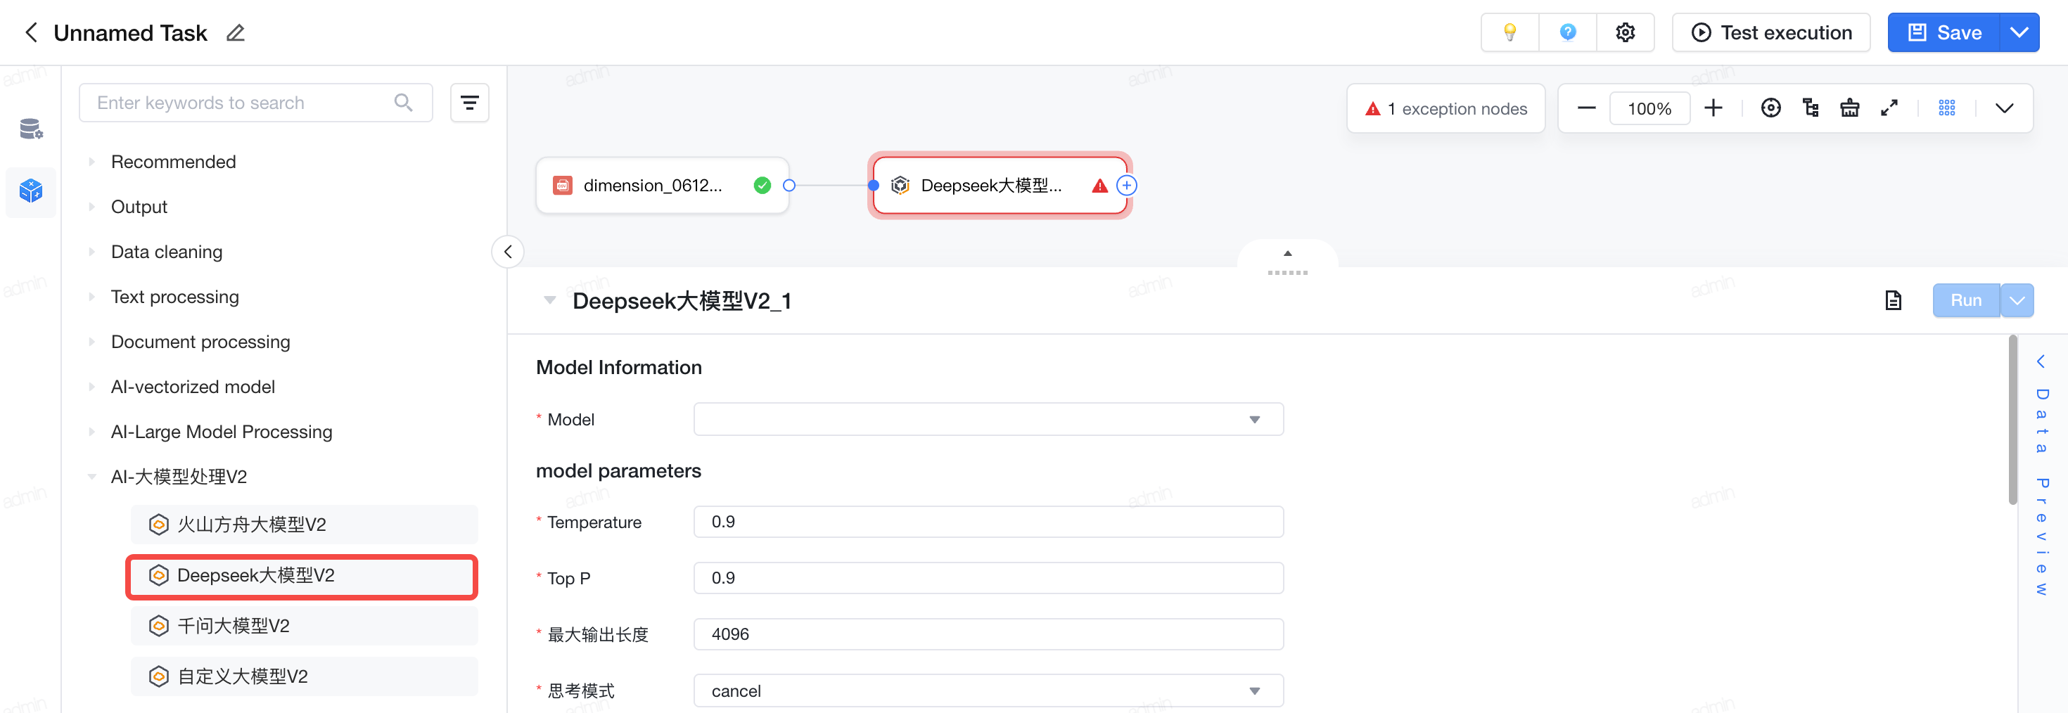Click the filter icon beside the search box
This screenshot has height=713, width=2068.
tap(470, 103)
